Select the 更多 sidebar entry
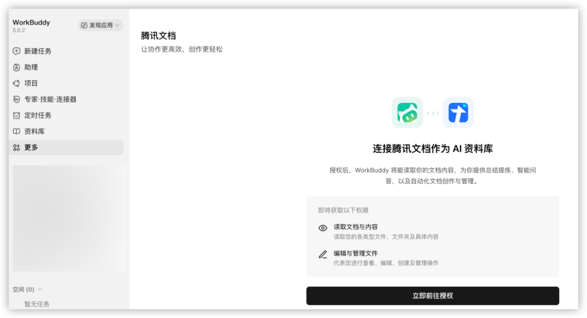 click(66, 147)
